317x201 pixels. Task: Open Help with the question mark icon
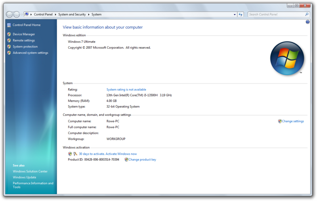(307, 22)
